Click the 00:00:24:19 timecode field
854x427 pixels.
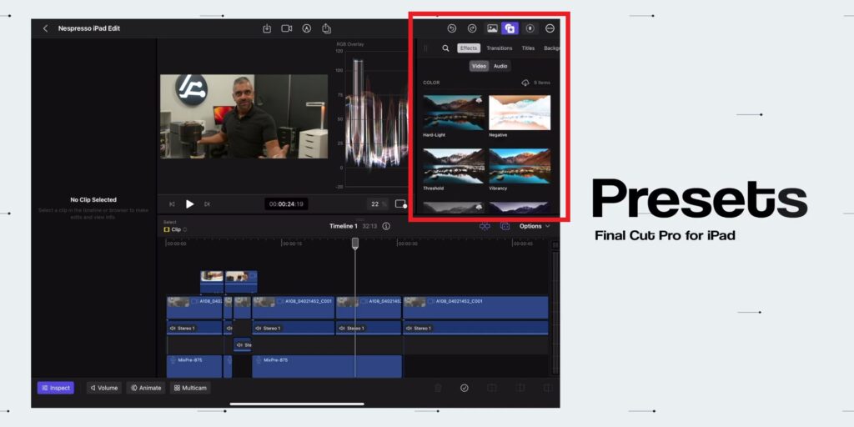point(287,204)
